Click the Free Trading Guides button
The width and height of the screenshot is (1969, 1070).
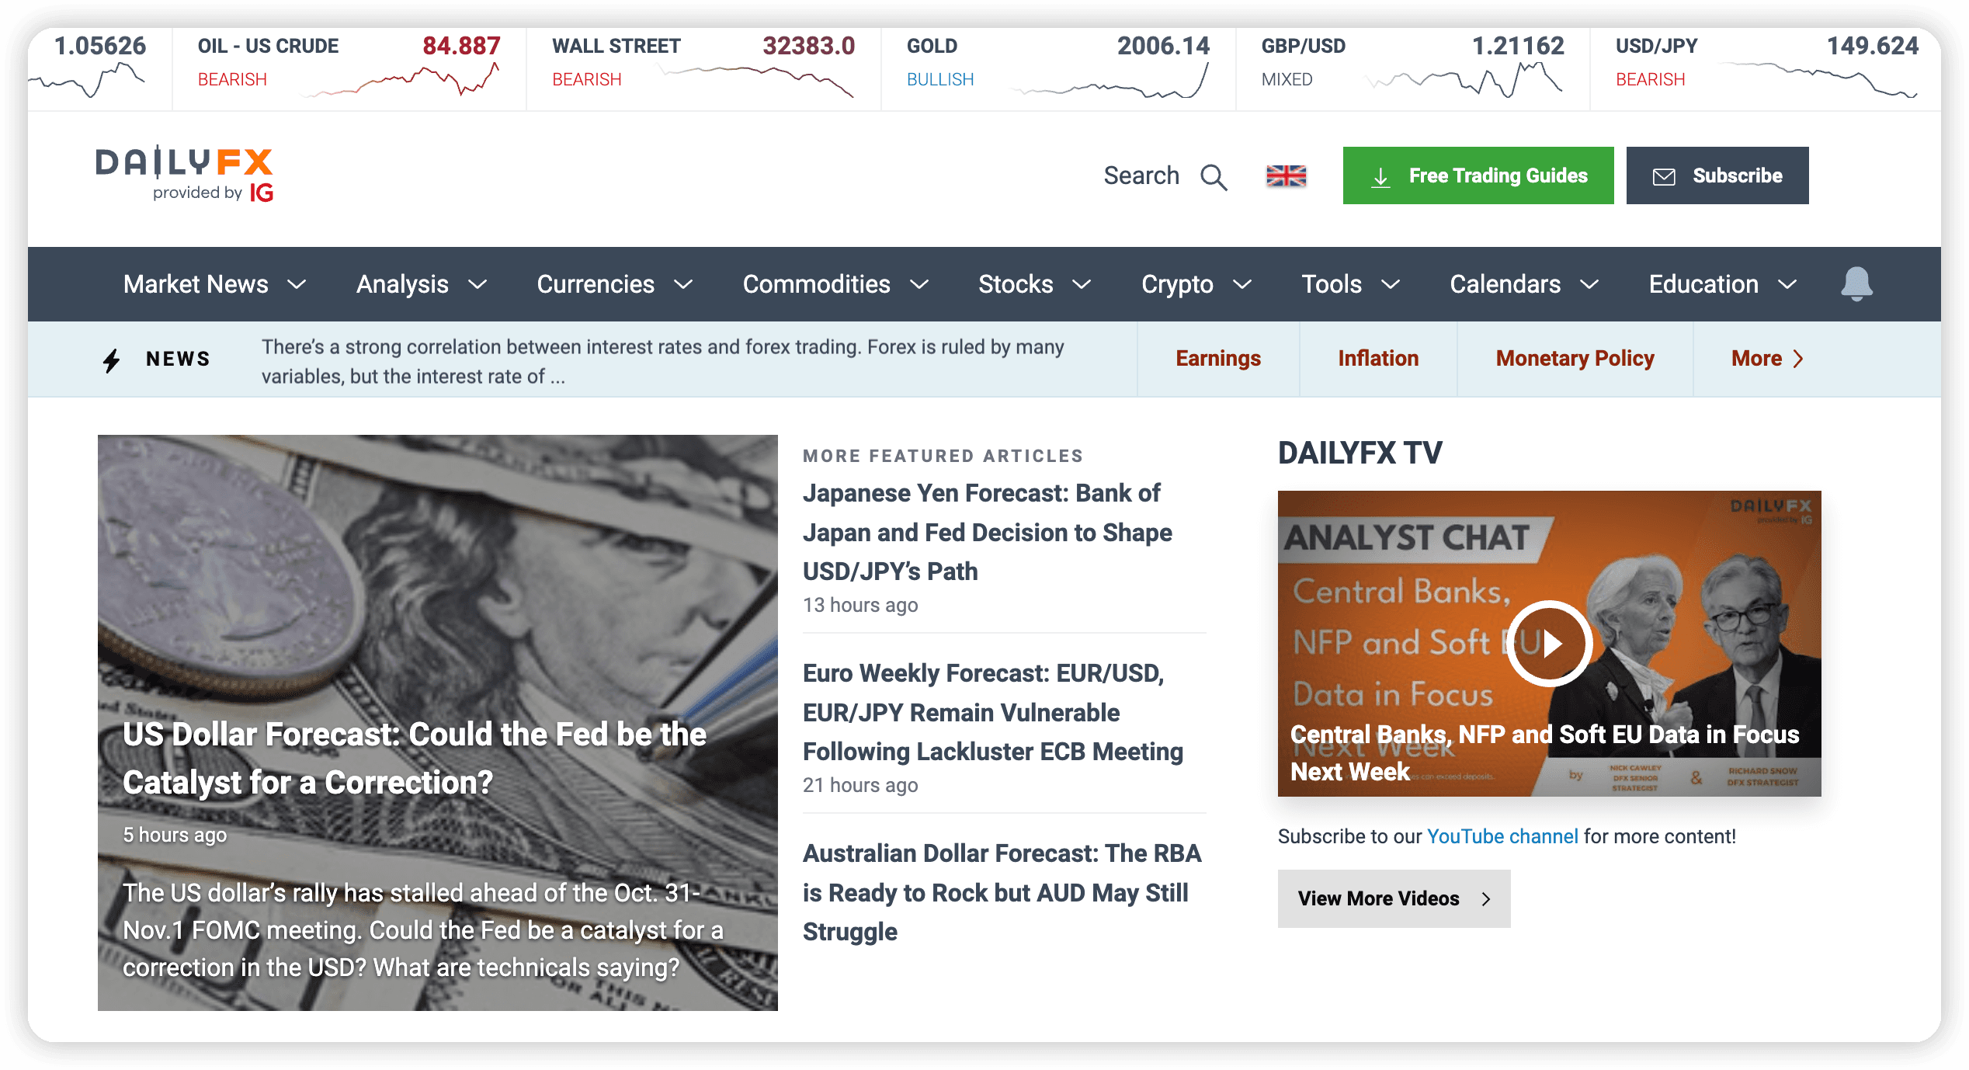(x=1478, y=175)
